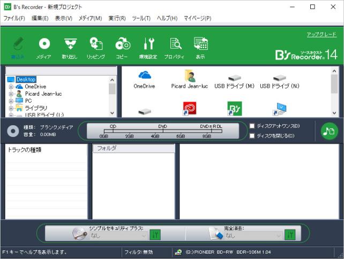Image resolution: width=344 pixels, height=259 pixels.
Task: Select ライブラリ in the folder tree
Action: (x=36, y=108)
